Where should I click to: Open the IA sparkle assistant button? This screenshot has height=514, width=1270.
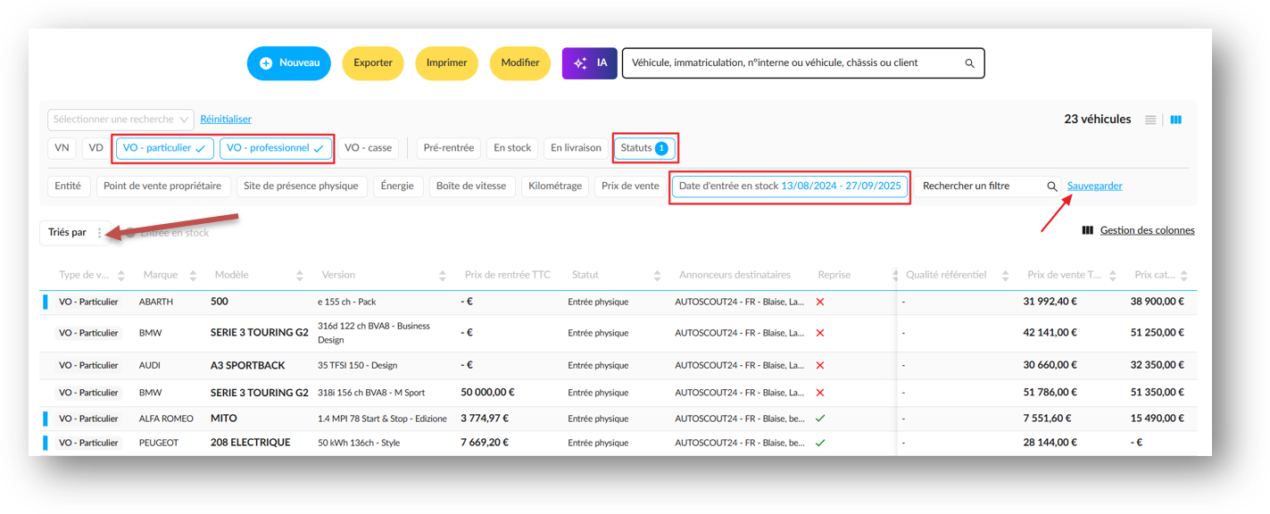click(589, 63)
